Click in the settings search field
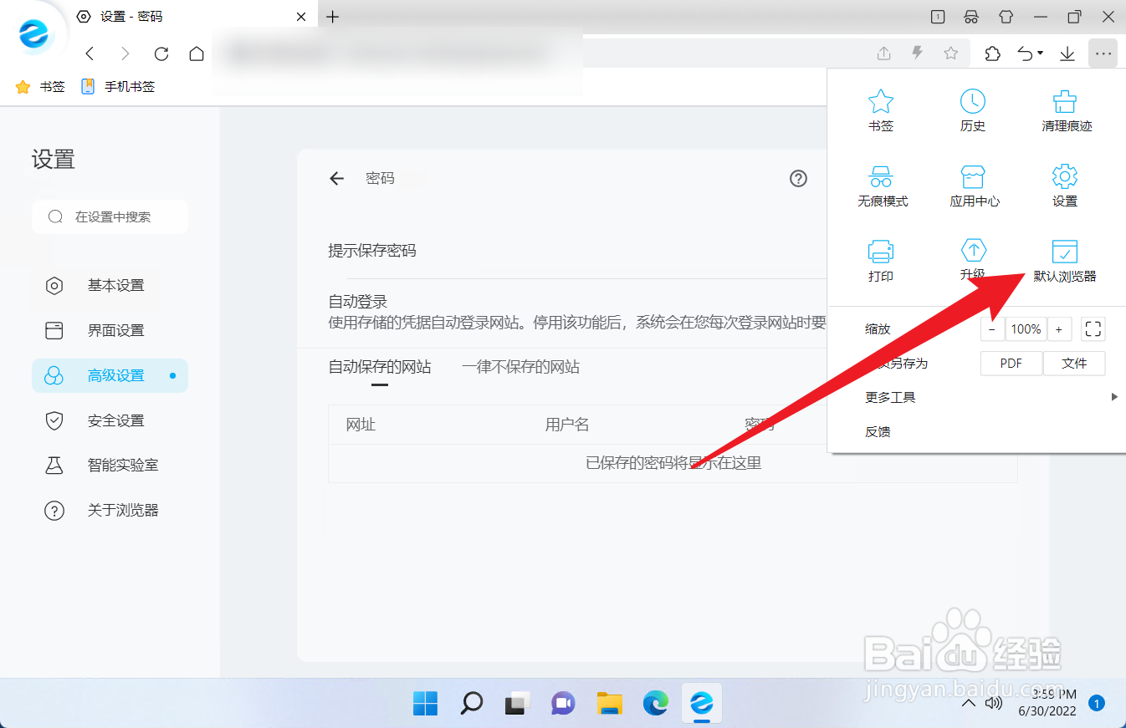This screenshot has width=1126, height=728. pyautogui.click(x=110, y=216)
